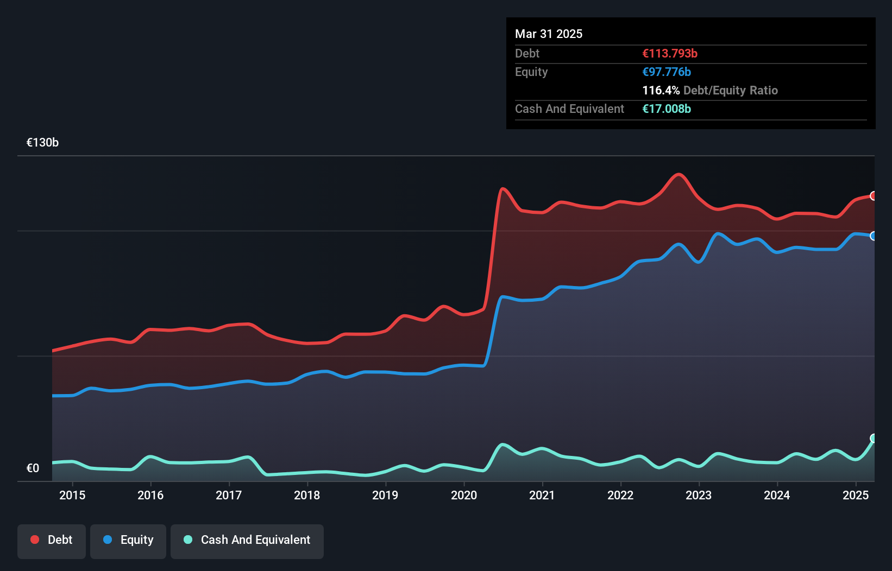
Task: Click the 2018 x-axis label
Action: coord(307,495)
